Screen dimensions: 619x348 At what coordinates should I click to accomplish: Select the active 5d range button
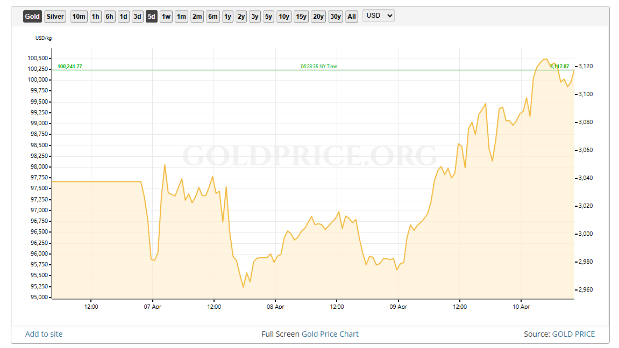[x=151, y=16]
